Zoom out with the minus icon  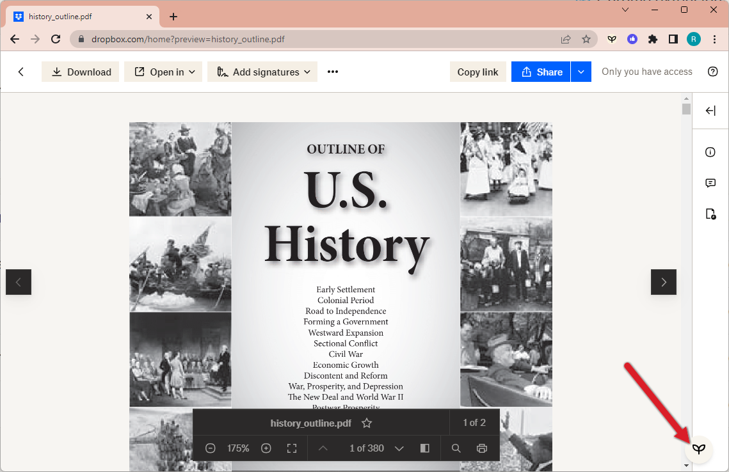tap(211, 448)
